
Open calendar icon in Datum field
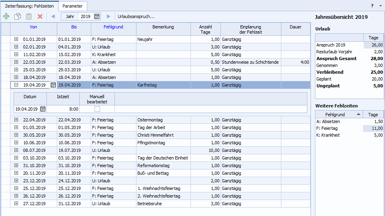[43, 109]
